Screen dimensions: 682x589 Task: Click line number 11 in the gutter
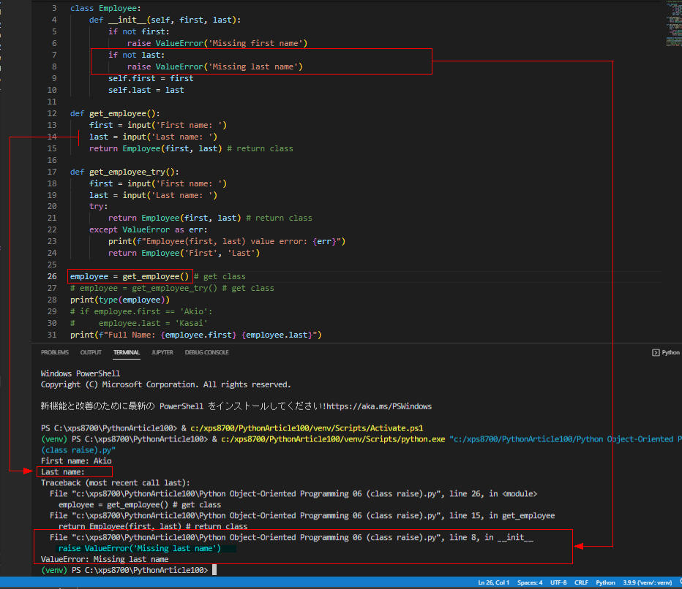point(52,102)
